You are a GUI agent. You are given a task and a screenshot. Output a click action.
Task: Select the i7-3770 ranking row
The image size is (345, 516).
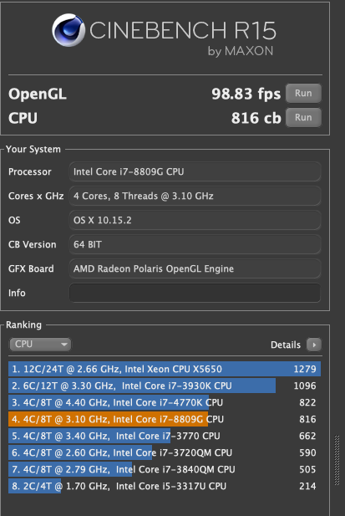coord(165,436)
